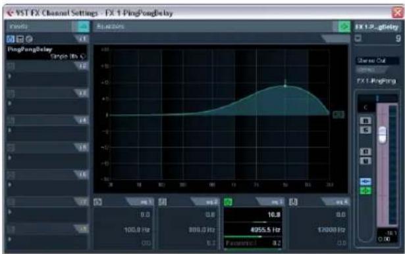Open effect selector arrow in slot i4
Screen dimensions: 405x254
[x=10, y=130]
